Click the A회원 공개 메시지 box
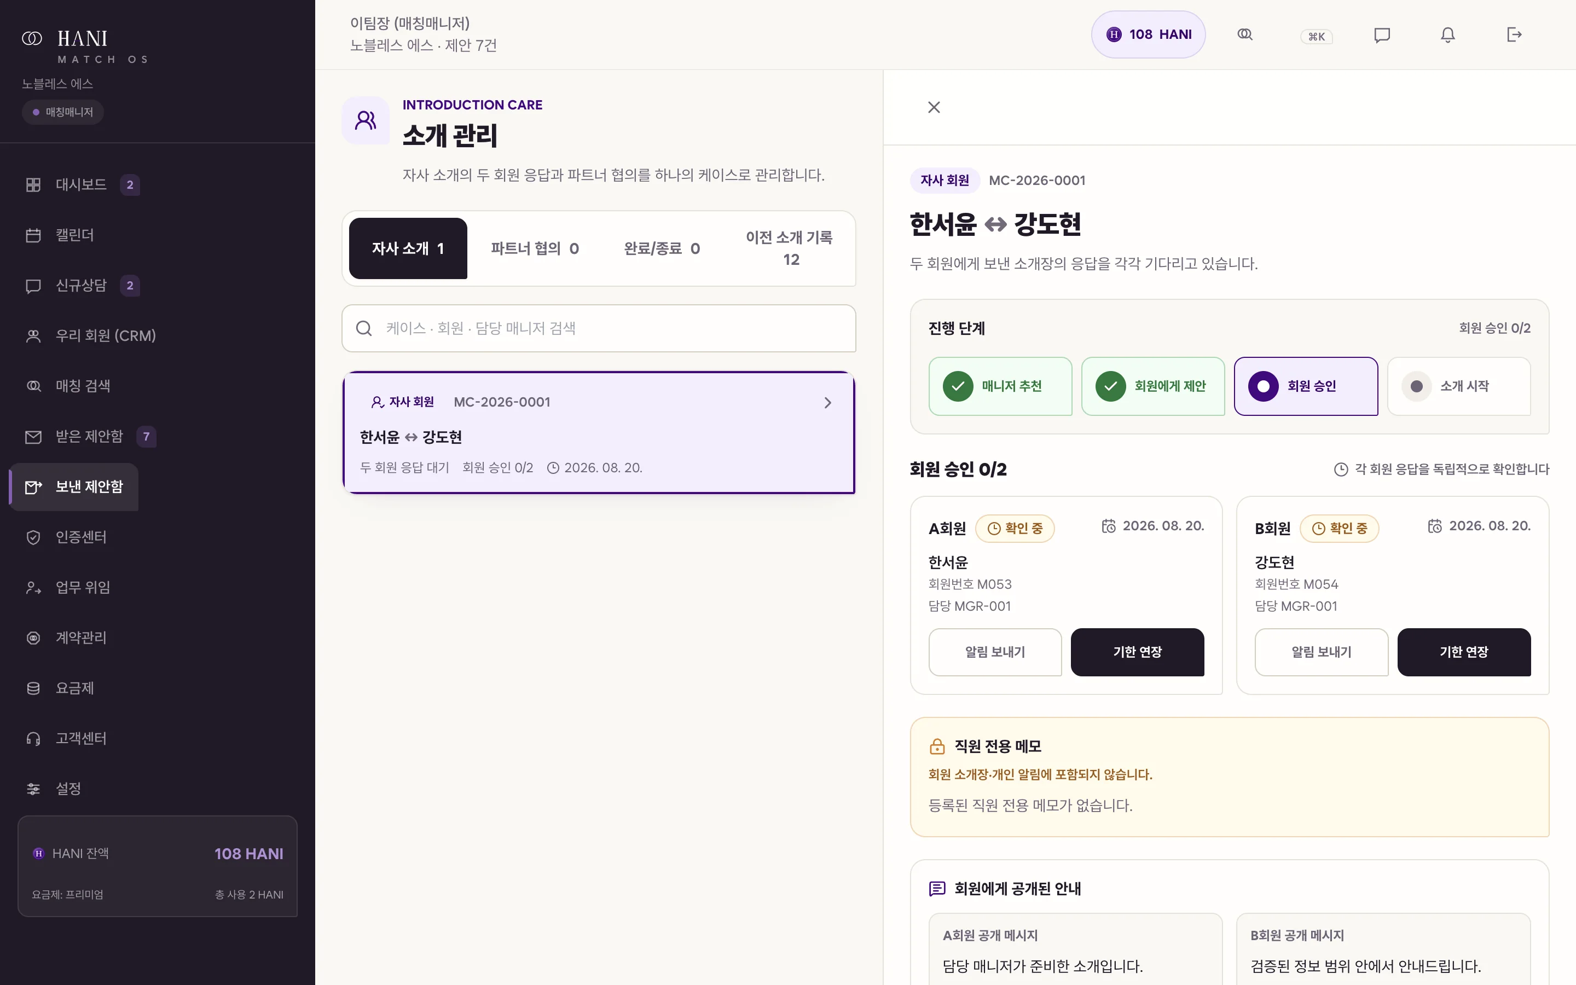Viewport: 1576px width, 985px height. coord(1075,949)
